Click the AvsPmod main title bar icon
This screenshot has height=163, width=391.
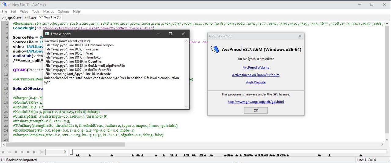[4, 4]
